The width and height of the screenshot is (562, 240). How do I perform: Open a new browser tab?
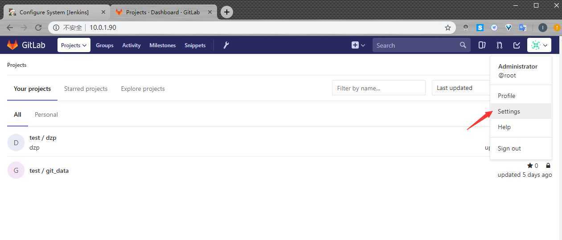pos(227,12)
